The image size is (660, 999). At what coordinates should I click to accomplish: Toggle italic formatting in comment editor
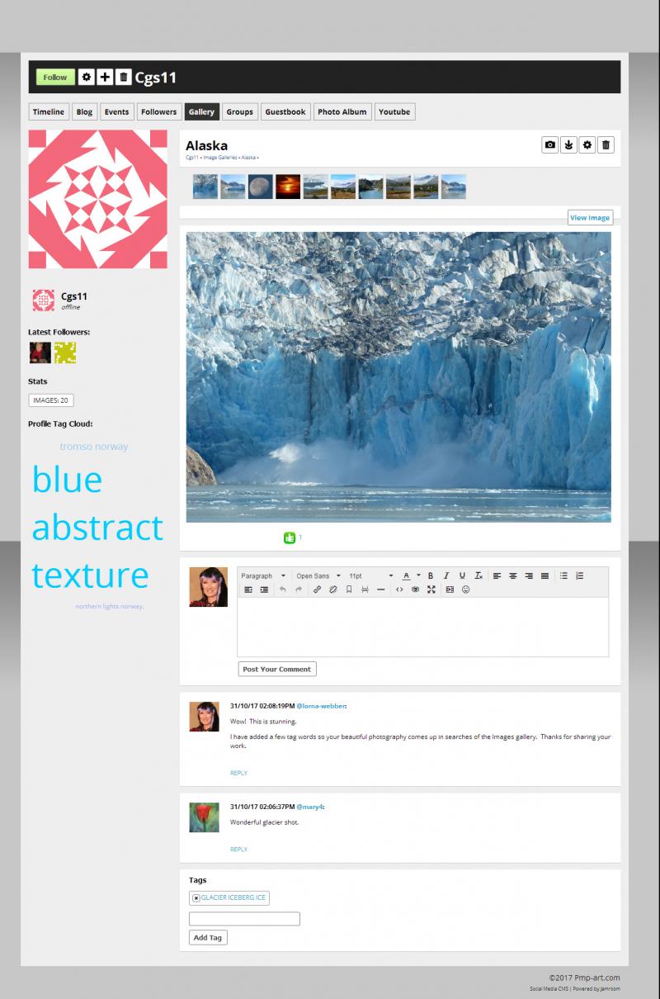pos(446,575)
